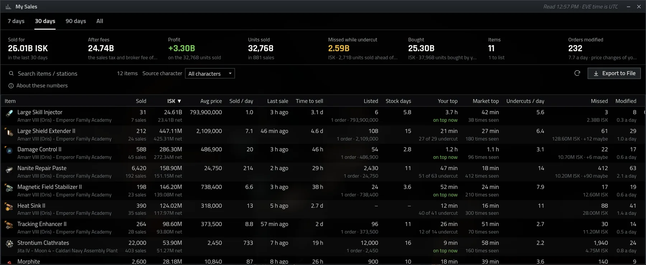This screenshot has height=265, width=646.
Task: Click the Magnetic Field Stabilizer II icon
Action: (x=9, y=188)
